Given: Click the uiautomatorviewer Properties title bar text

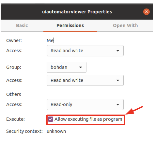Looking at the screenshot, I should (77, 12).
